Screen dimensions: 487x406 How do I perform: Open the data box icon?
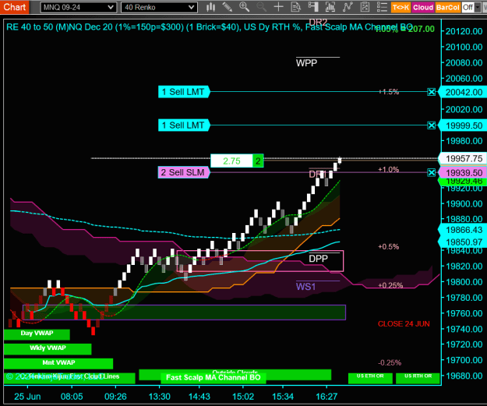[x=295, y=7]
